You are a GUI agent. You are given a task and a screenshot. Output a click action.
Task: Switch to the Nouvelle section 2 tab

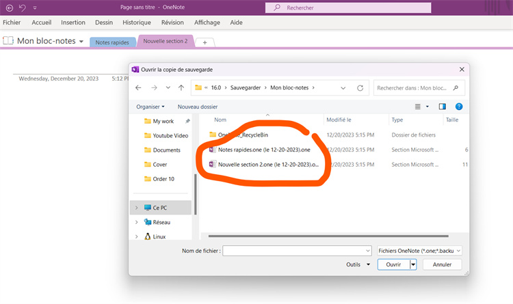(x=166, y=41)
